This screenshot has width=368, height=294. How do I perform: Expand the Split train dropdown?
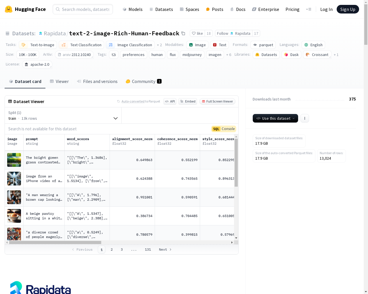(x=63, y=115)
